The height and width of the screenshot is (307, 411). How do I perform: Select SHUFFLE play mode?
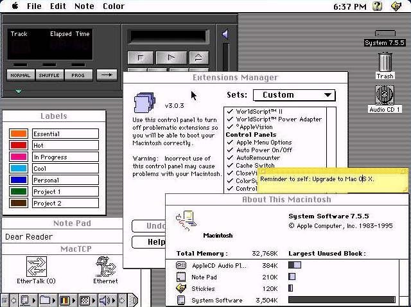tap(49, 75)
